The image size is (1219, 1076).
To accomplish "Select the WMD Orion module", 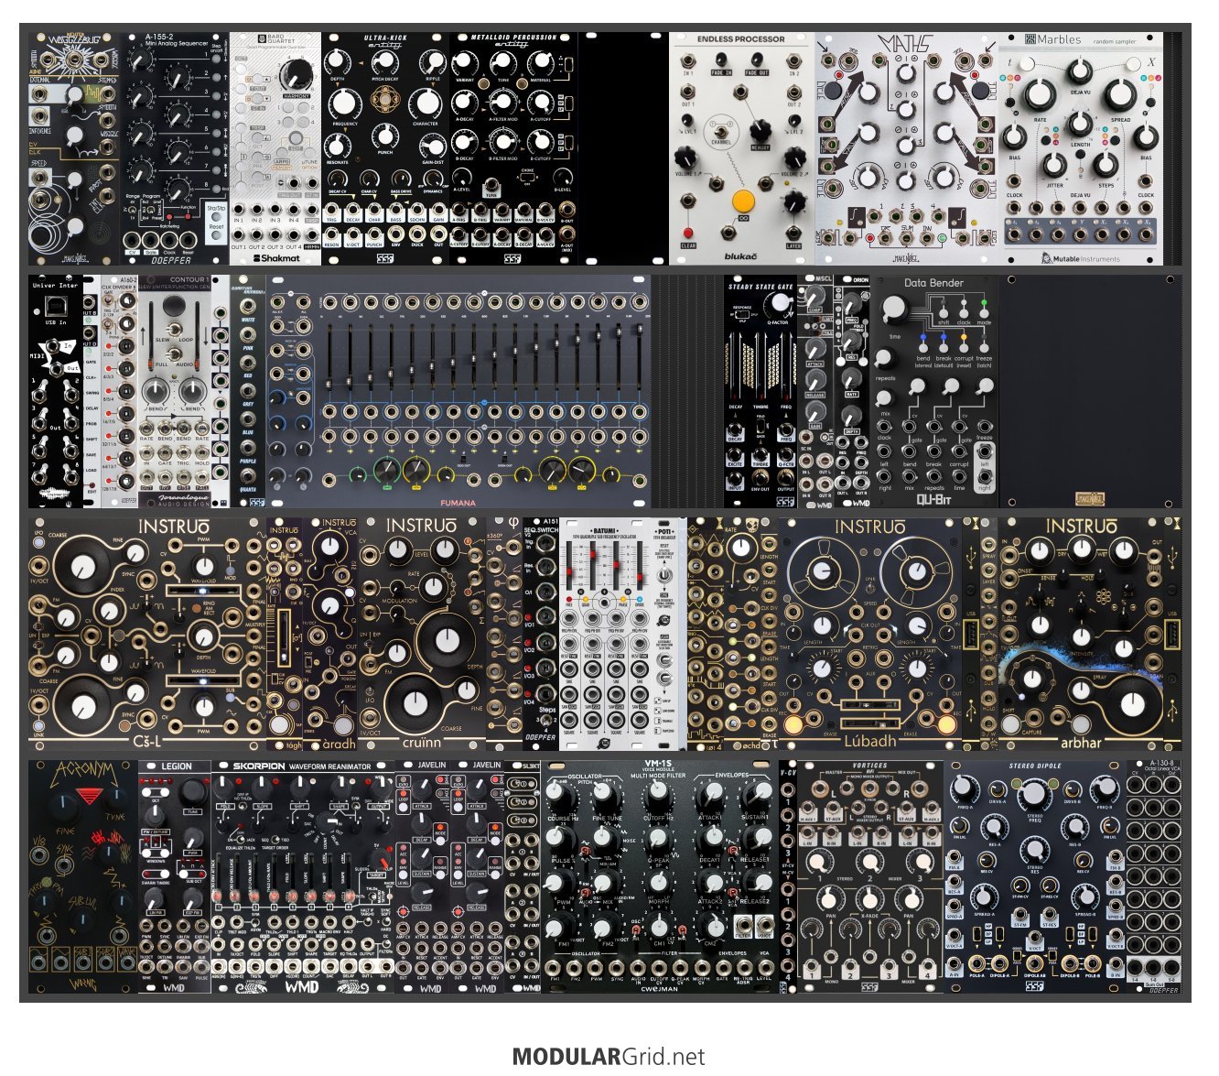I will (852, 391).
